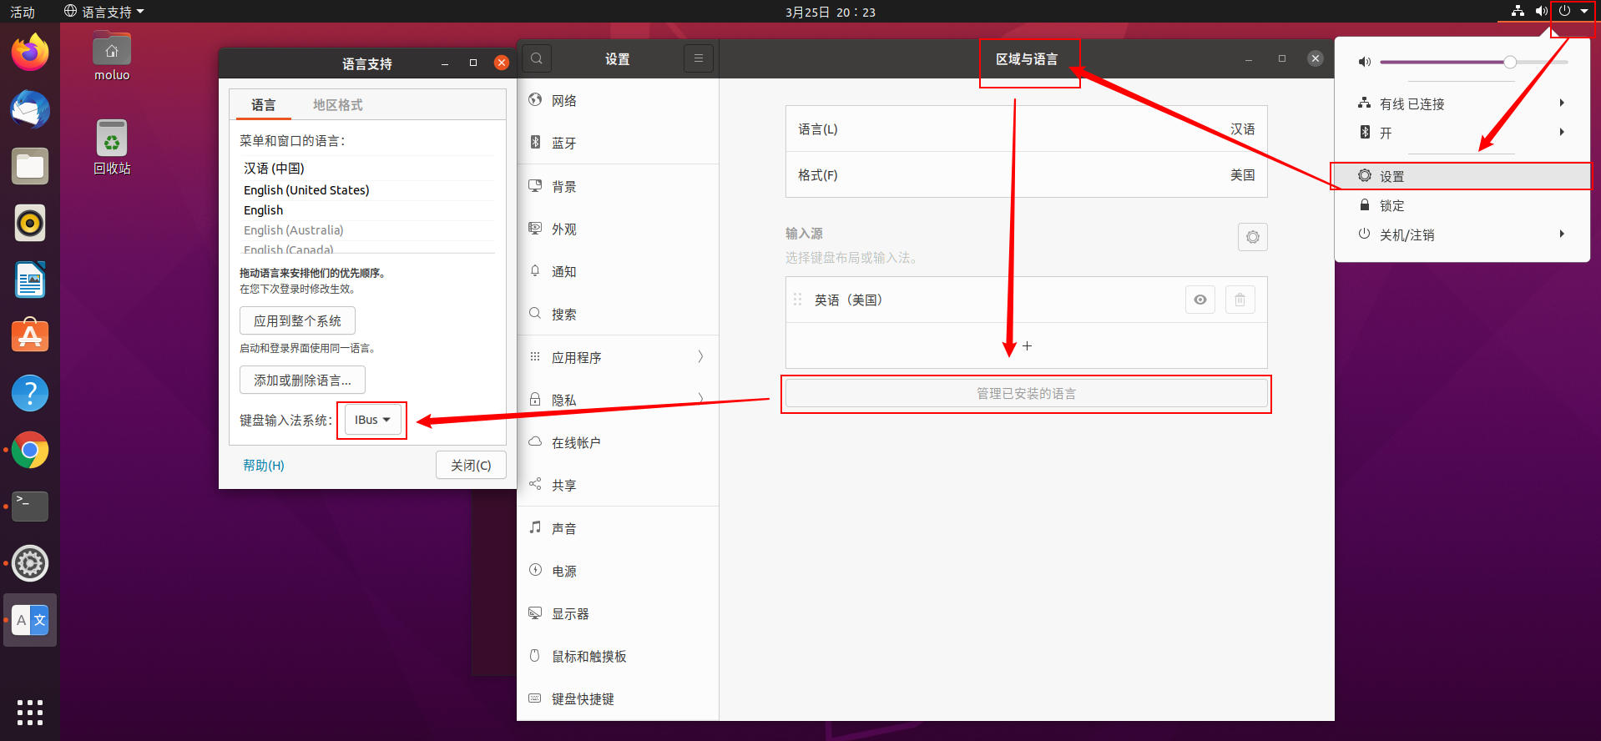This screenshot has width=1601, height=741.
Task: Launch Google Chrome from the dock
Action: [30, 450]
